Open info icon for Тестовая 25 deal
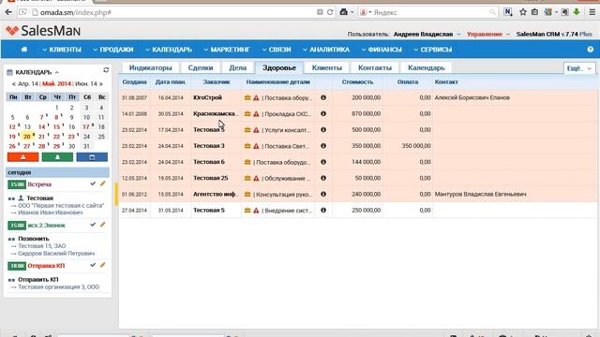This screenshot has width=600, height=337. coord(323,178)
